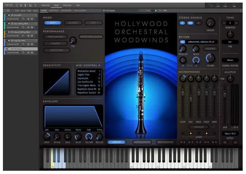
Task: Open the Opus 1 & 2 output dropdown
Action: [230, 134]
